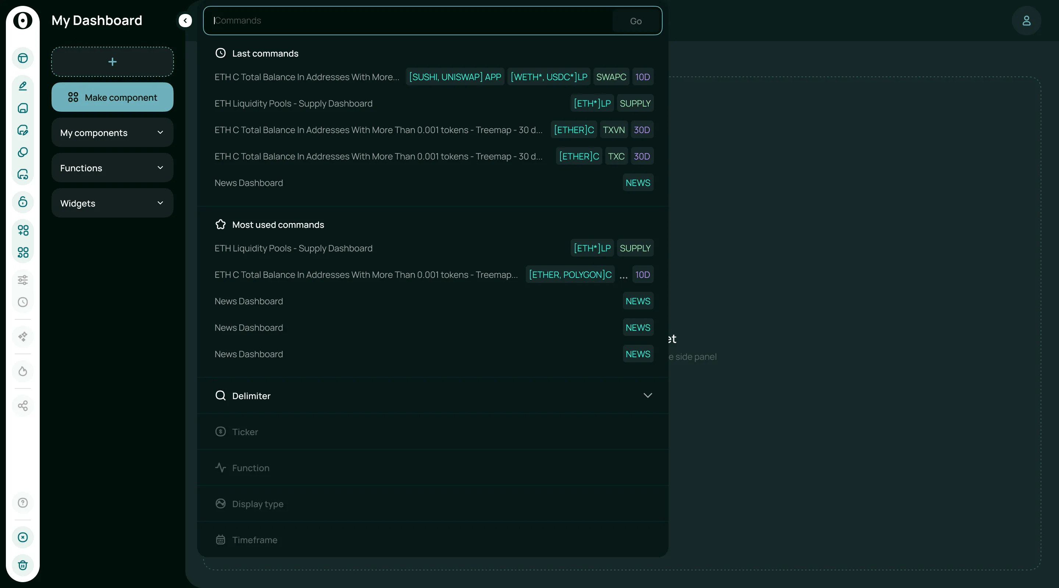Image resolution: width=1059 pixels, height=588 pixels.
Task: Expand the Functions dropdown
Action: 112,168
